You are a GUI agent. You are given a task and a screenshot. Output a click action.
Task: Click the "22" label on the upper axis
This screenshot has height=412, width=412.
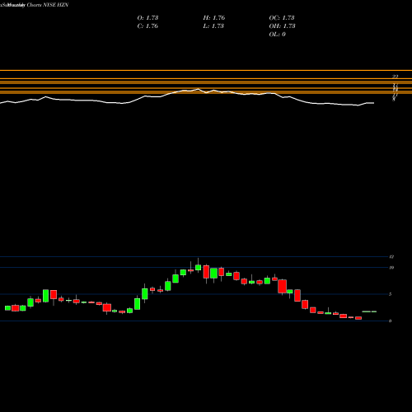click(x=396, y=77)
